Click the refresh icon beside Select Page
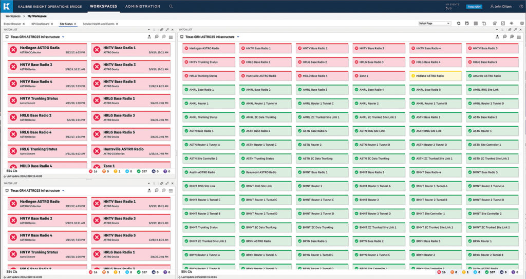The height and width of the screenshot is (279, 526). tap(459, 24)
